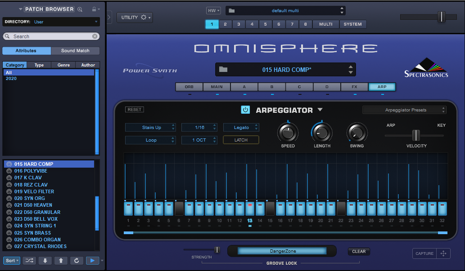Click the CLEAR groove lock button
Screen dimensions: 465x271
[x=359, y=252]
